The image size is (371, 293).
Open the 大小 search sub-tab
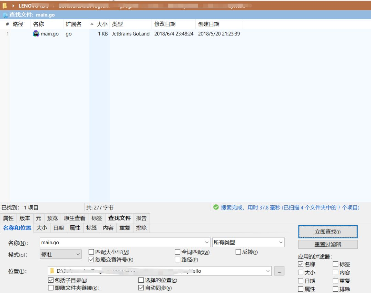click(42, 228)
